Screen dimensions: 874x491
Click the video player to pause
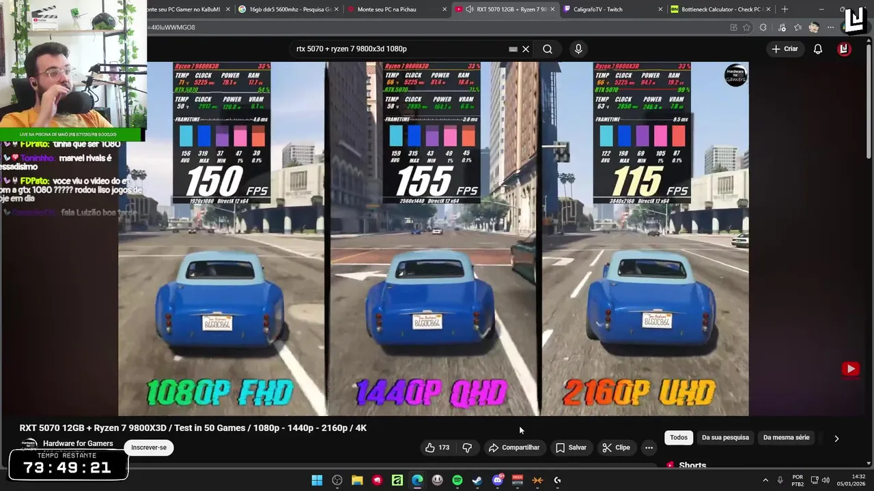tap(434, 239)
